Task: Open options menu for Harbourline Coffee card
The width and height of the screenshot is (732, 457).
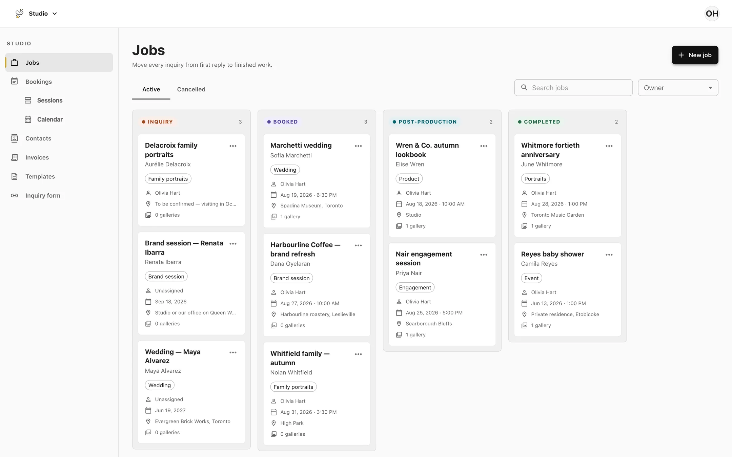Action: pyautogui.click(x=358, y=245)
